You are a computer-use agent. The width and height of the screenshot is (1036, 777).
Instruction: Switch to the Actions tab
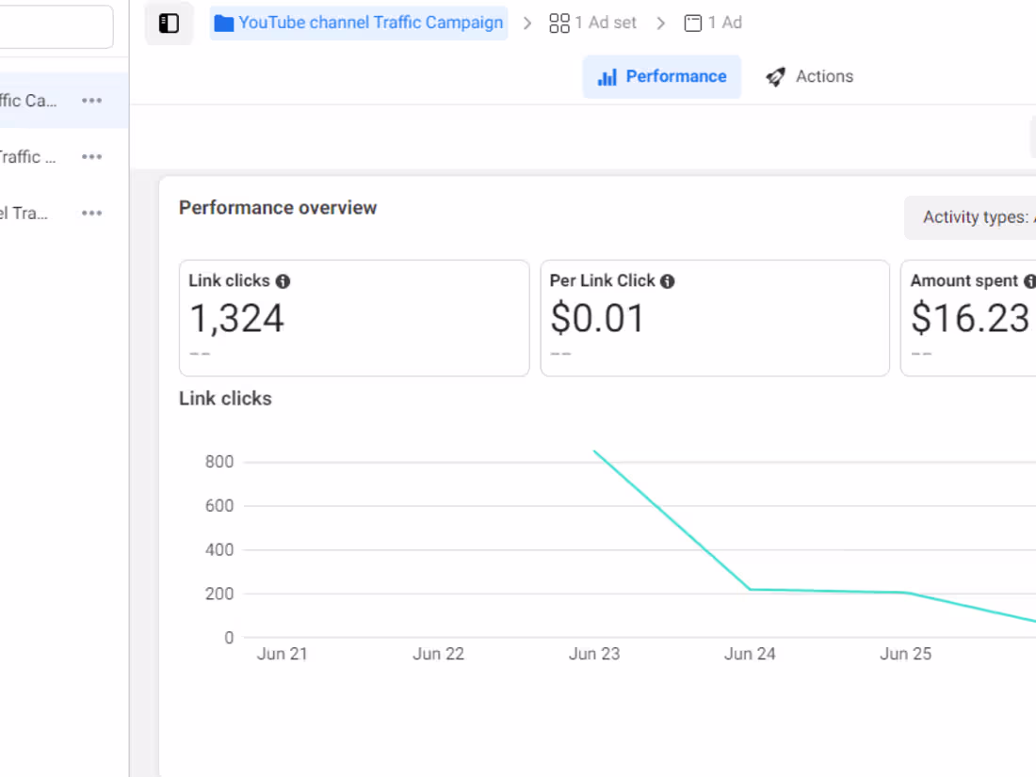[825, 76]
